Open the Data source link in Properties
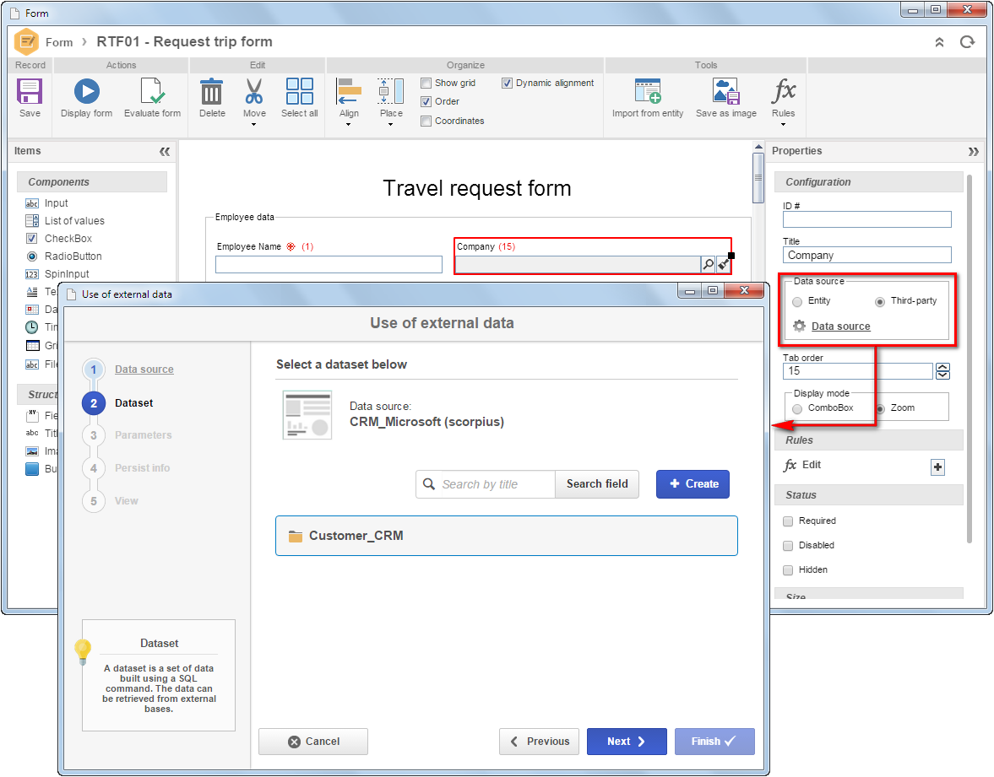 pos(840,326)
